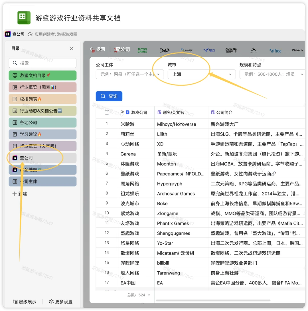
Task: Close the 目录 sidebar panel
Action: point(72,49)
